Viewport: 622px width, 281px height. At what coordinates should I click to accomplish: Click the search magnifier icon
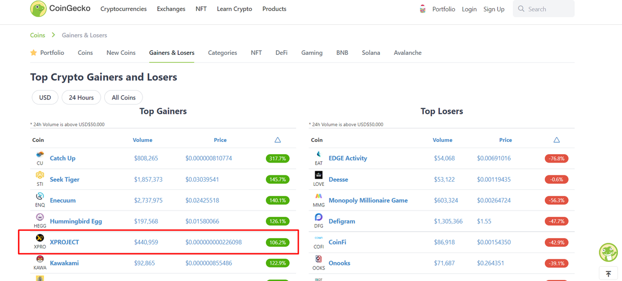click(521, 9)
